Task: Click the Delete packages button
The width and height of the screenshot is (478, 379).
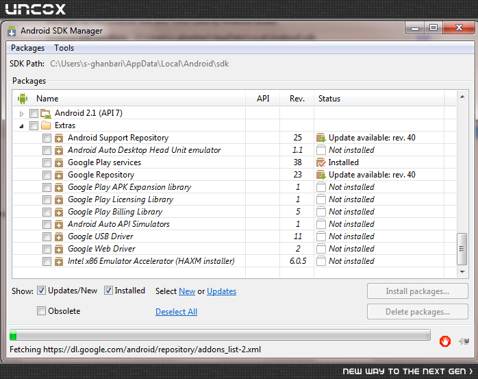Action: coord(417,312)
